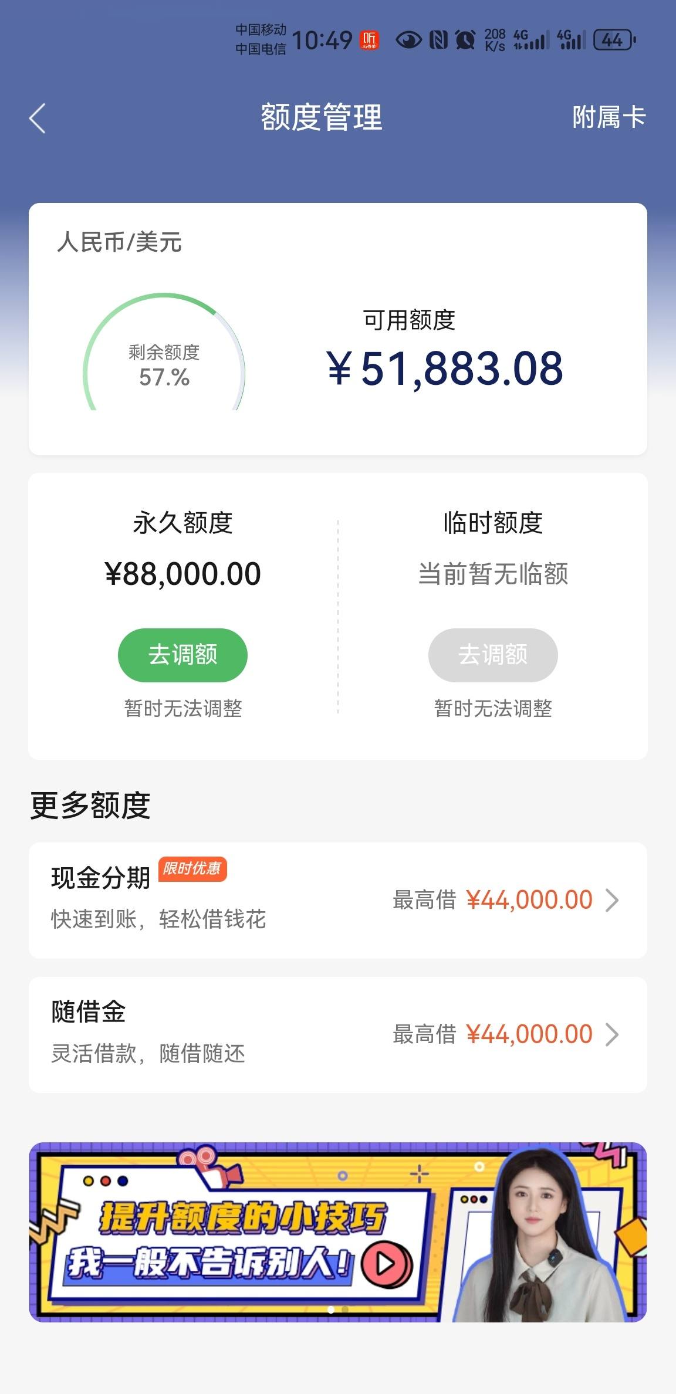Click the green 去调额 button under 永久额度
676x1394 pixels.
point(182,655)
